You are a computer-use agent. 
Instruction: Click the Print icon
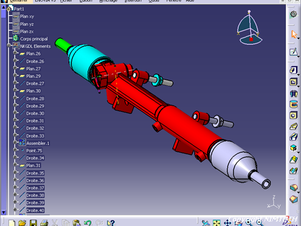click(x=44, y=223)
